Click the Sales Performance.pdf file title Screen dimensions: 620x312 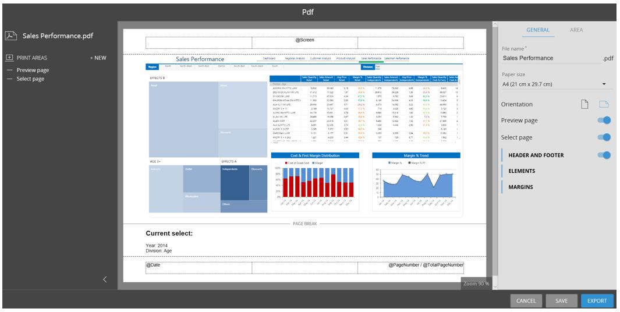[x=58, y=36]
